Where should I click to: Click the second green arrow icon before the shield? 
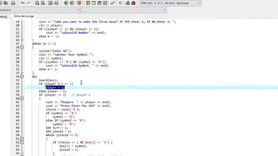coord(72,3)
